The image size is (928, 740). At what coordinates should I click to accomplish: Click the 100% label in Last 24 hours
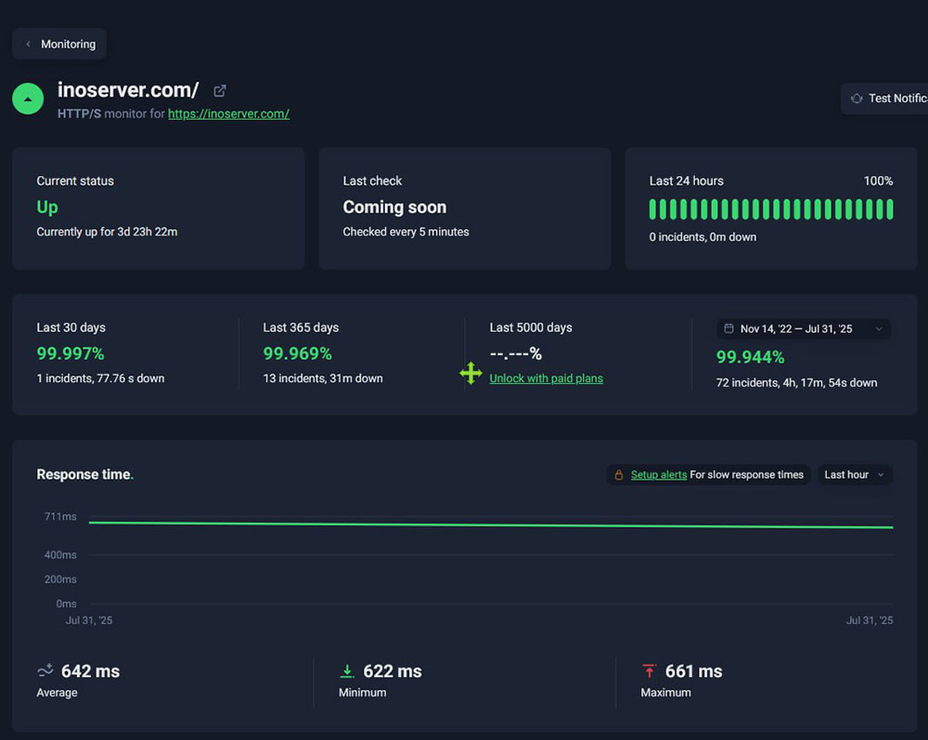[x=878, y=181]
